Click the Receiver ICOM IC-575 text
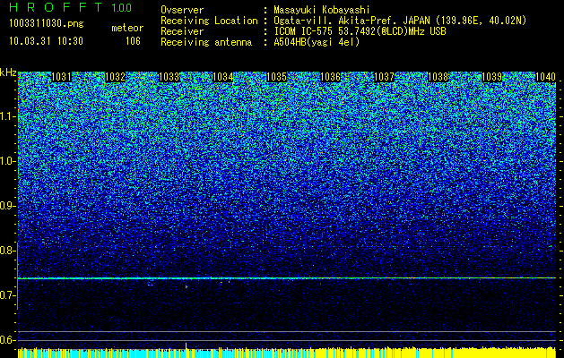The width and height of the screenshot is (564, 358). tap(303, 31)
